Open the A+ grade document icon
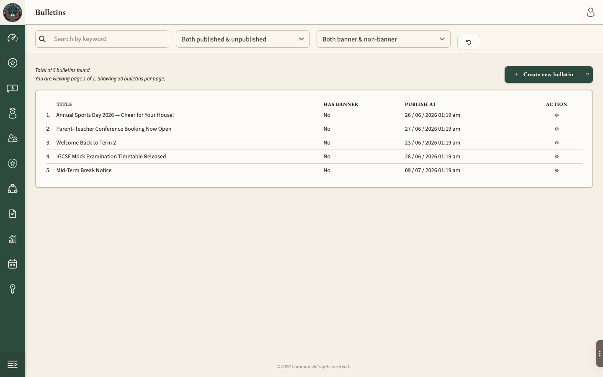This screenshot has width=603, height=377. [x=13, y=214]
